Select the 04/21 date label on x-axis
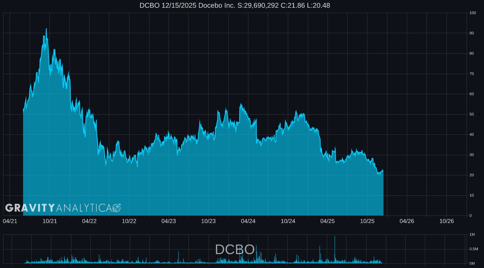 click(x=10, y=221)
